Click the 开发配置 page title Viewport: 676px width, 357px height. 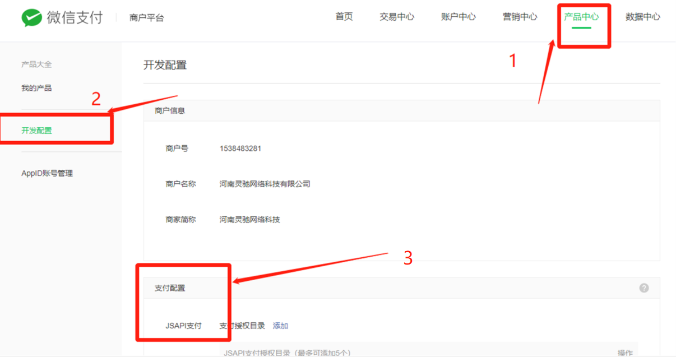[165, 65]
